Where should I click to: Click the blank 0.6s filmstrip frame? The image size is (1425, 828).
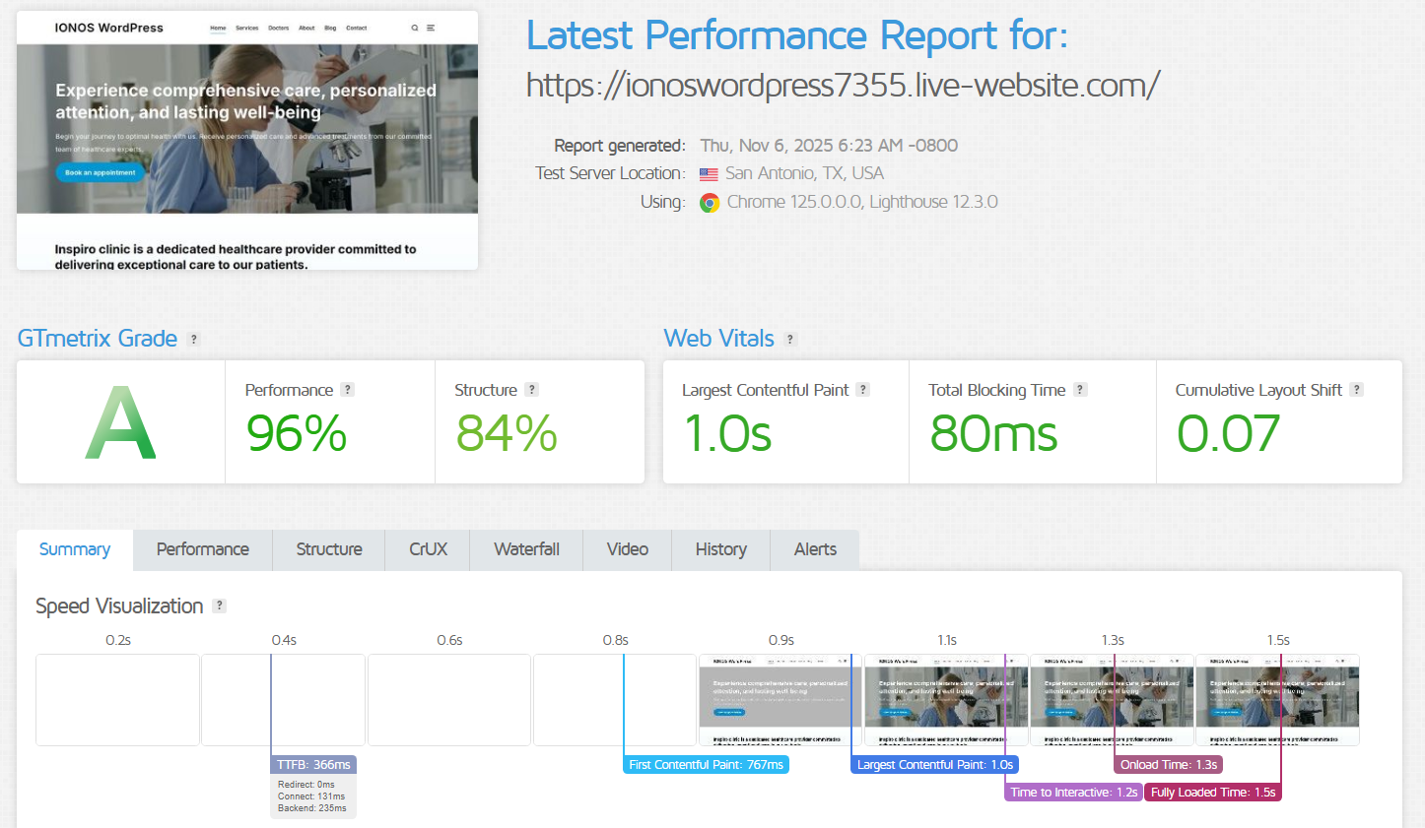pyautogui.click(x=449, y=700)
